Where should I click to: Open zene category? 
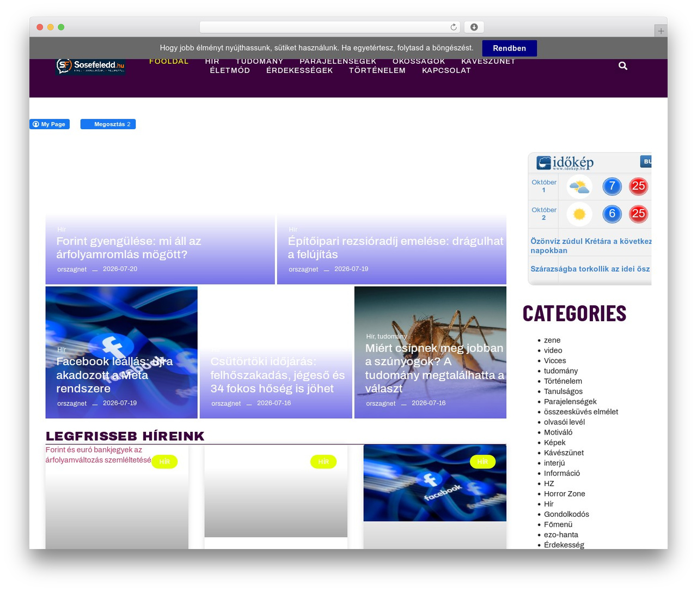(x=552, y=340)
